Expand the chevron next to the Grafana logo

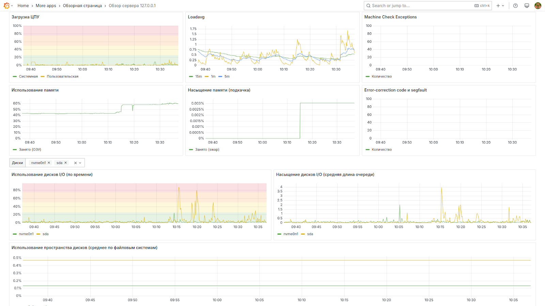12,6
